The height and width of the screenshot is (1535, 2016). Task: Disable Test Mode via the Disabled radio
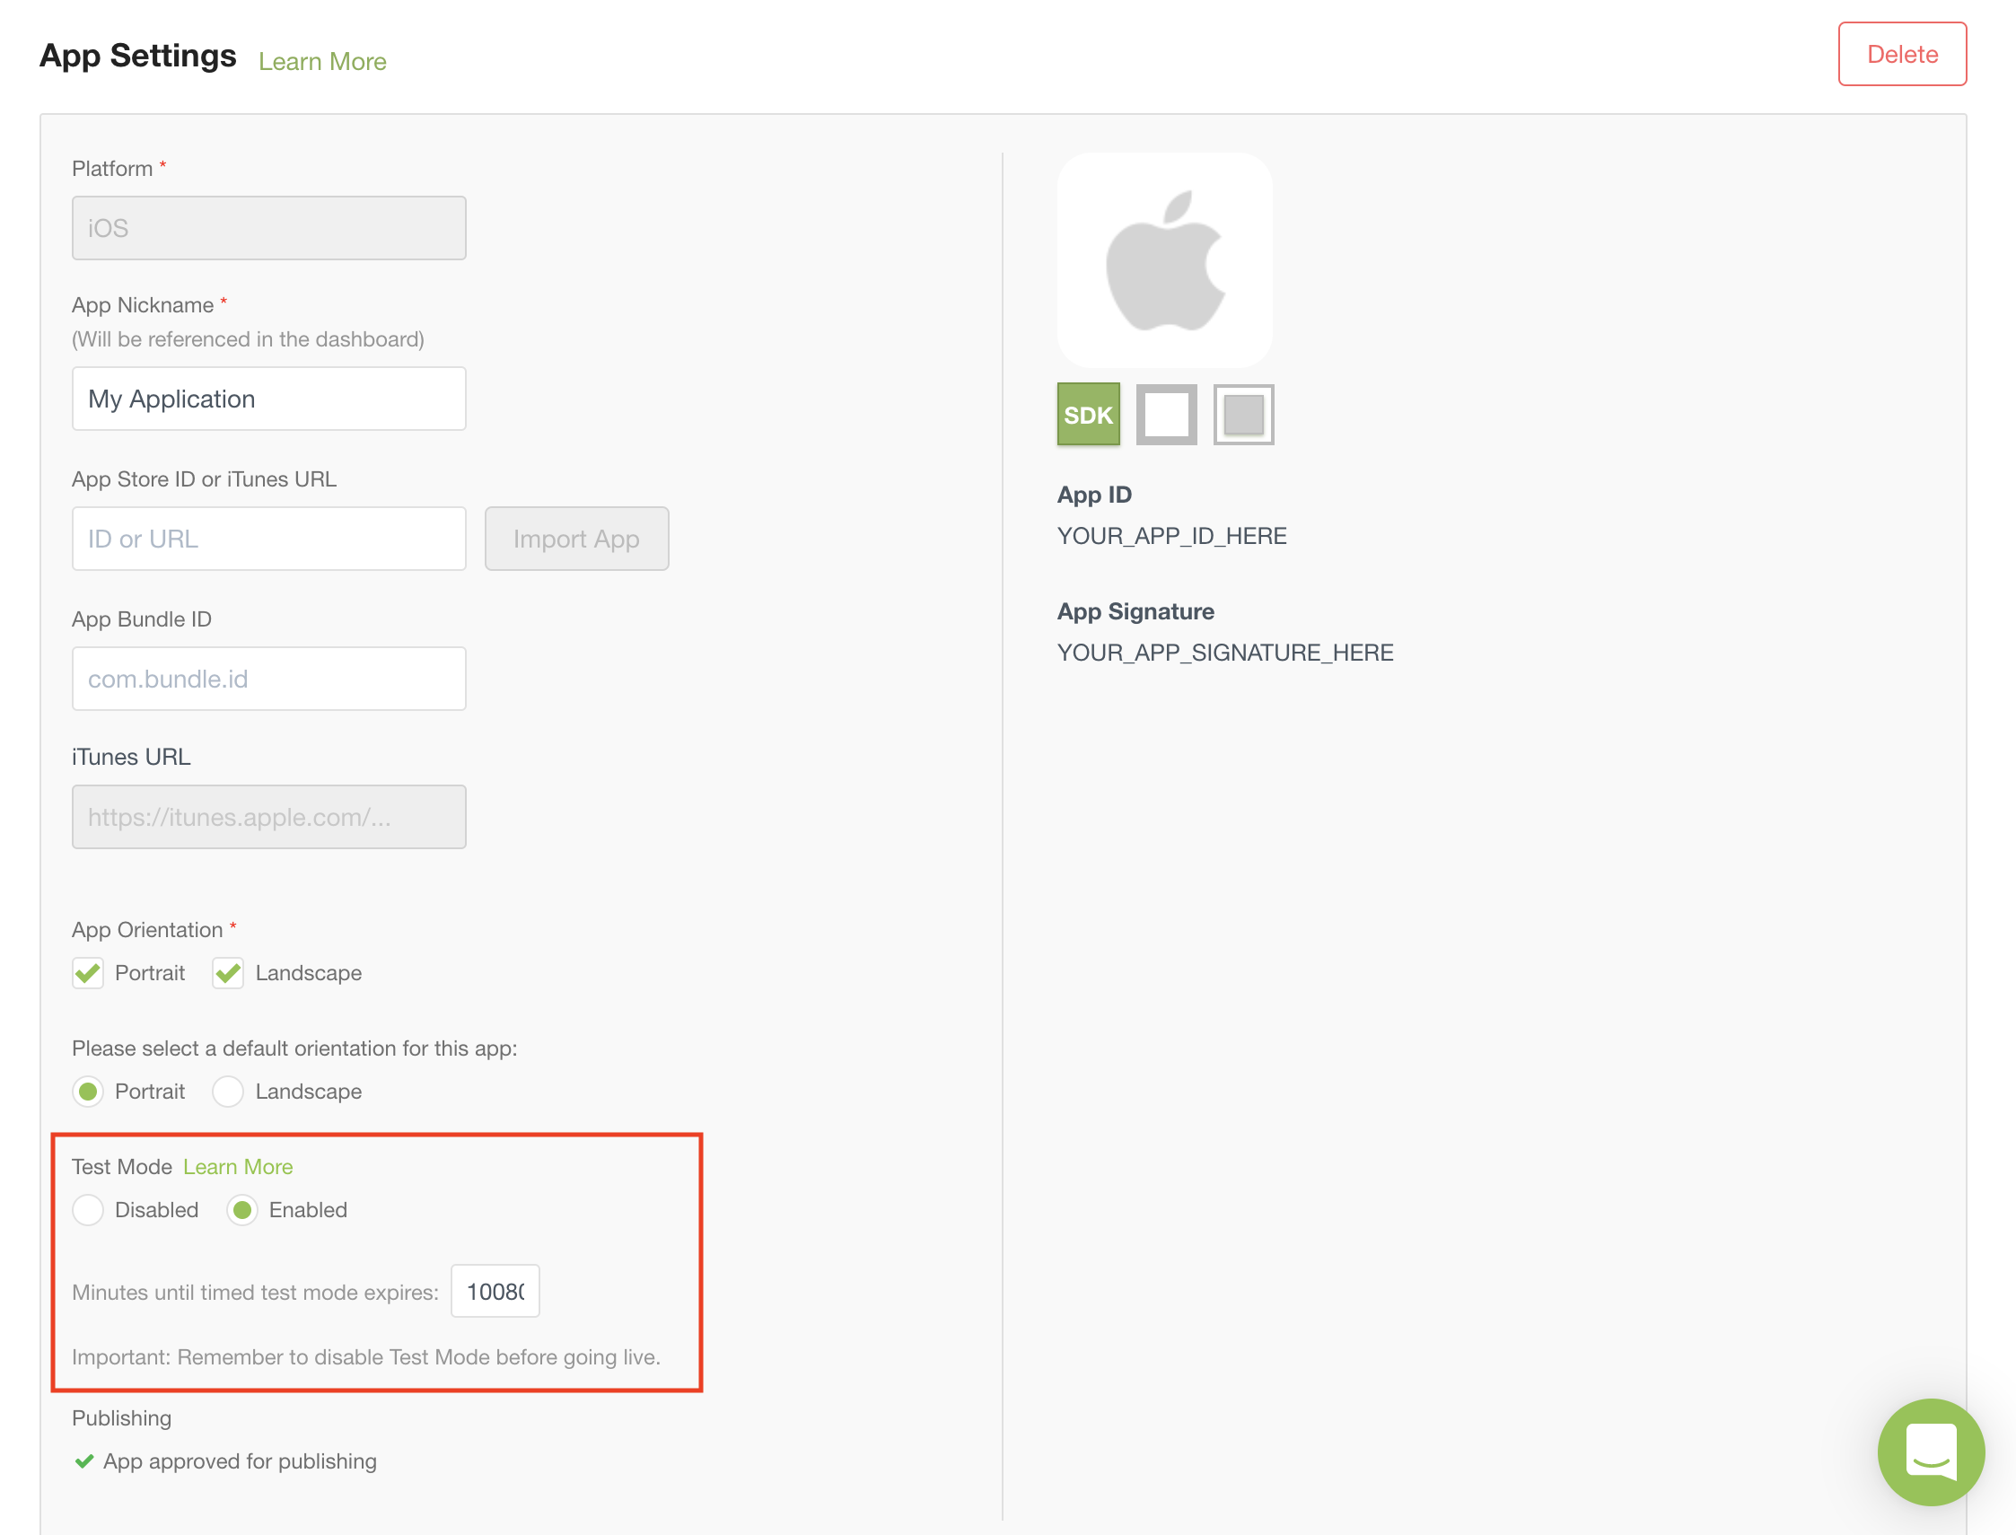[88, 1210]
